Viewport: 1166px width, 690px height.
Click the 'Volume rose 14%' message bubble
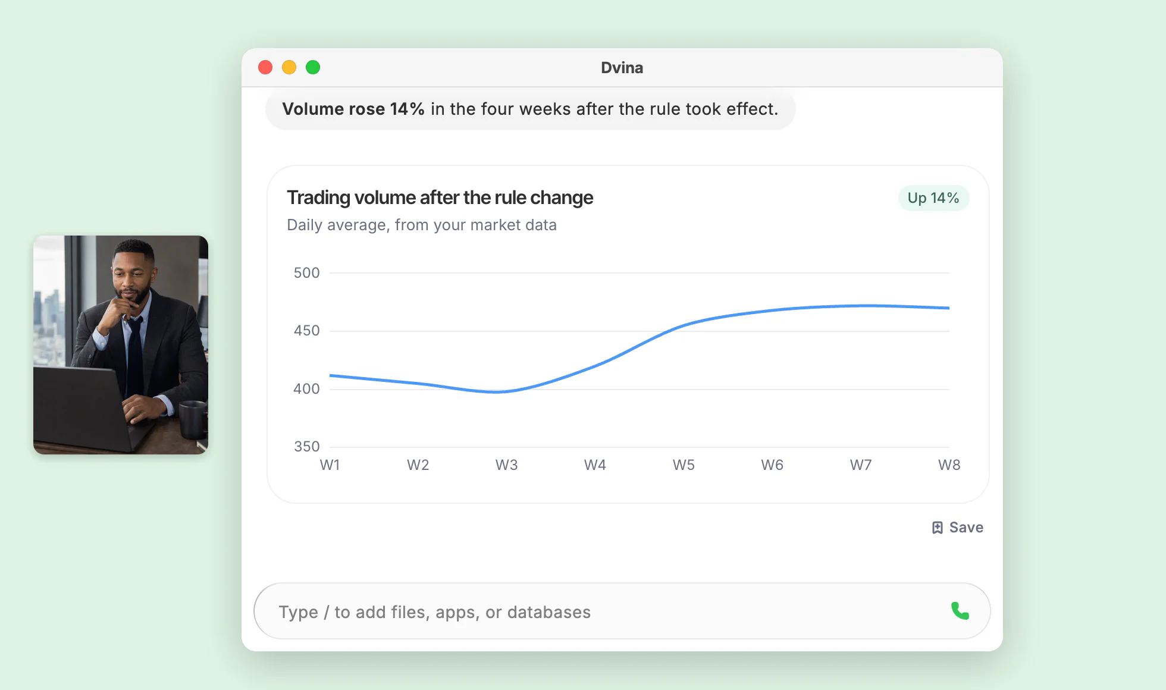point(530,109)
